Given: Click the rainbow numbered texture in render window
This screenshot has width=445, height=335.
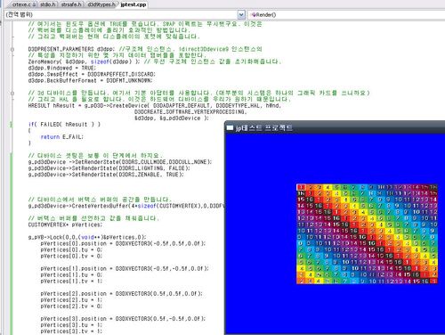Looking at the screenshot, I should tap(367, 233).
